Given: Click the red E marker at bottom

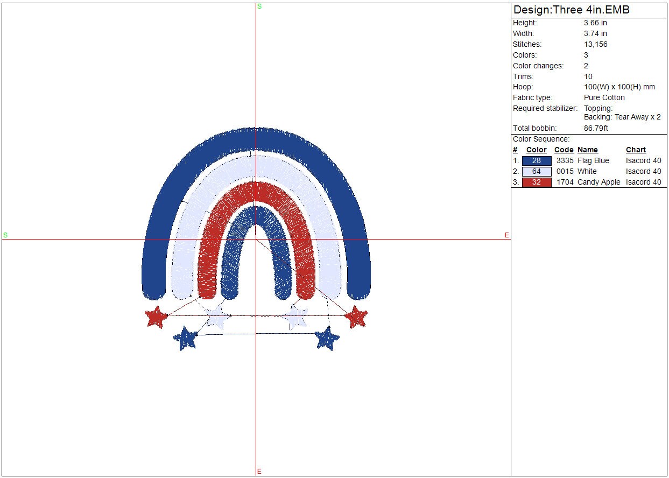Looking at the screenshot, I should [259, 472].
